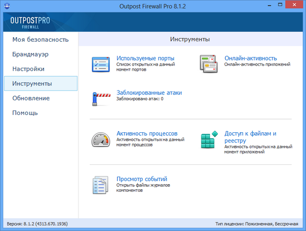
Task: Open the Активность процессов link
Action: (146, 133)
